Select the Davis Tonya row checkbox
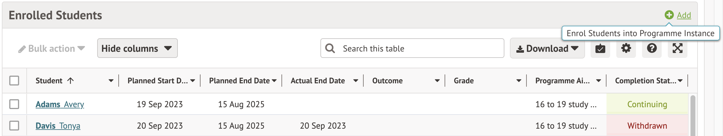The height and width of the screenshot is (136, 723). click(14, 126)
